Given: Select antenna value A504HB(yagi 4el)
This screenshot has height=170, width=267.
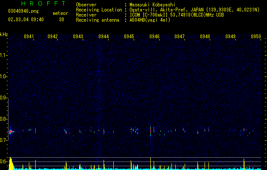Looking at the screenshot, I should point(150,20).
